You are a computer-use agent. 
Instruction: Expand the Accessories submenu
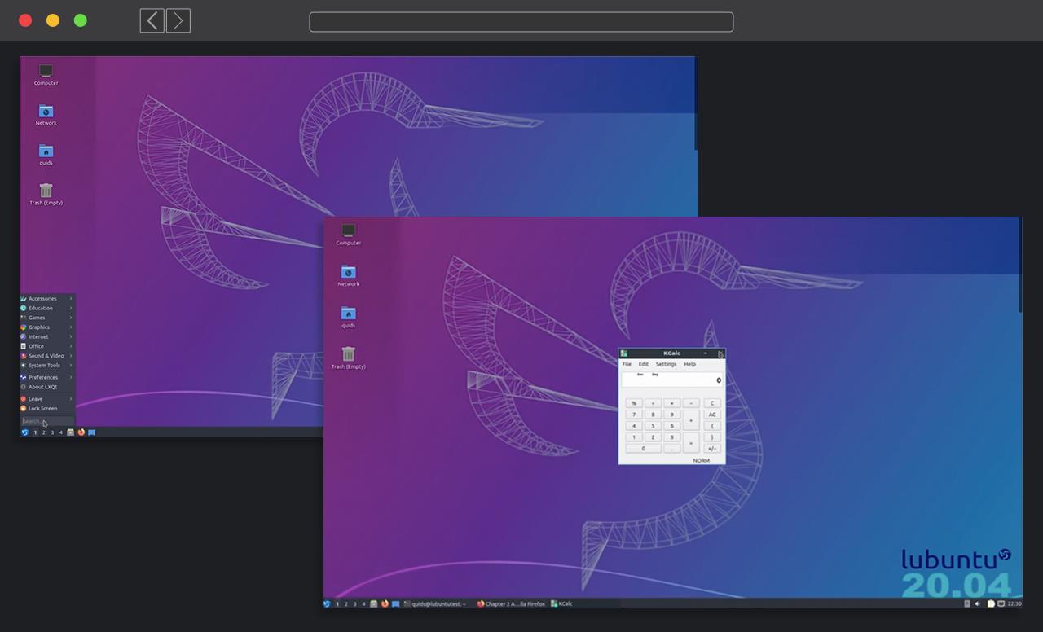[x=46, y=299]
